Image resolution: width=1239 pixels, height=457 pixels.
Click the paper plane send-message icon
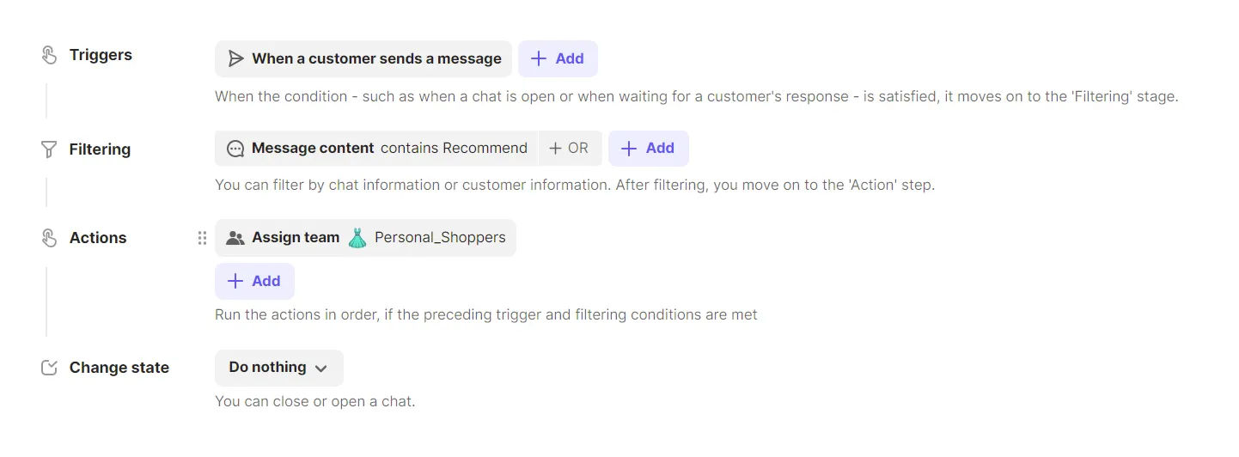pos(235,59)
